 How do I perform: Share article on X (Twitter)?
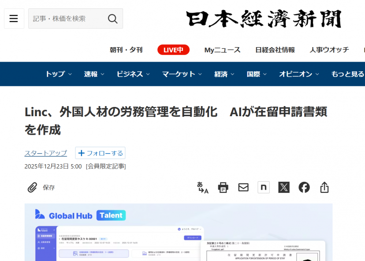pos(284,187)
